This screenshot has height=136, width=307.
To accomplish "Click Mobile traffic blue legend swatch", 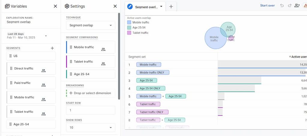I will tap(129, 23).
